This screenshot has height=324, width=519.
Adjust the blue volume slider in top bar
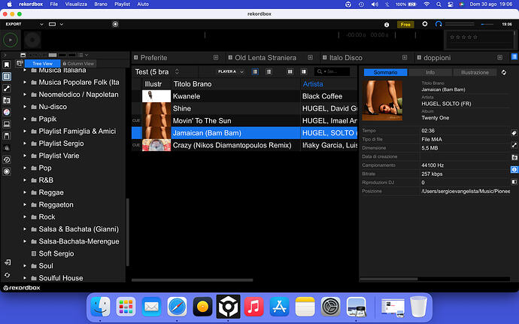(x=487, y=24)
